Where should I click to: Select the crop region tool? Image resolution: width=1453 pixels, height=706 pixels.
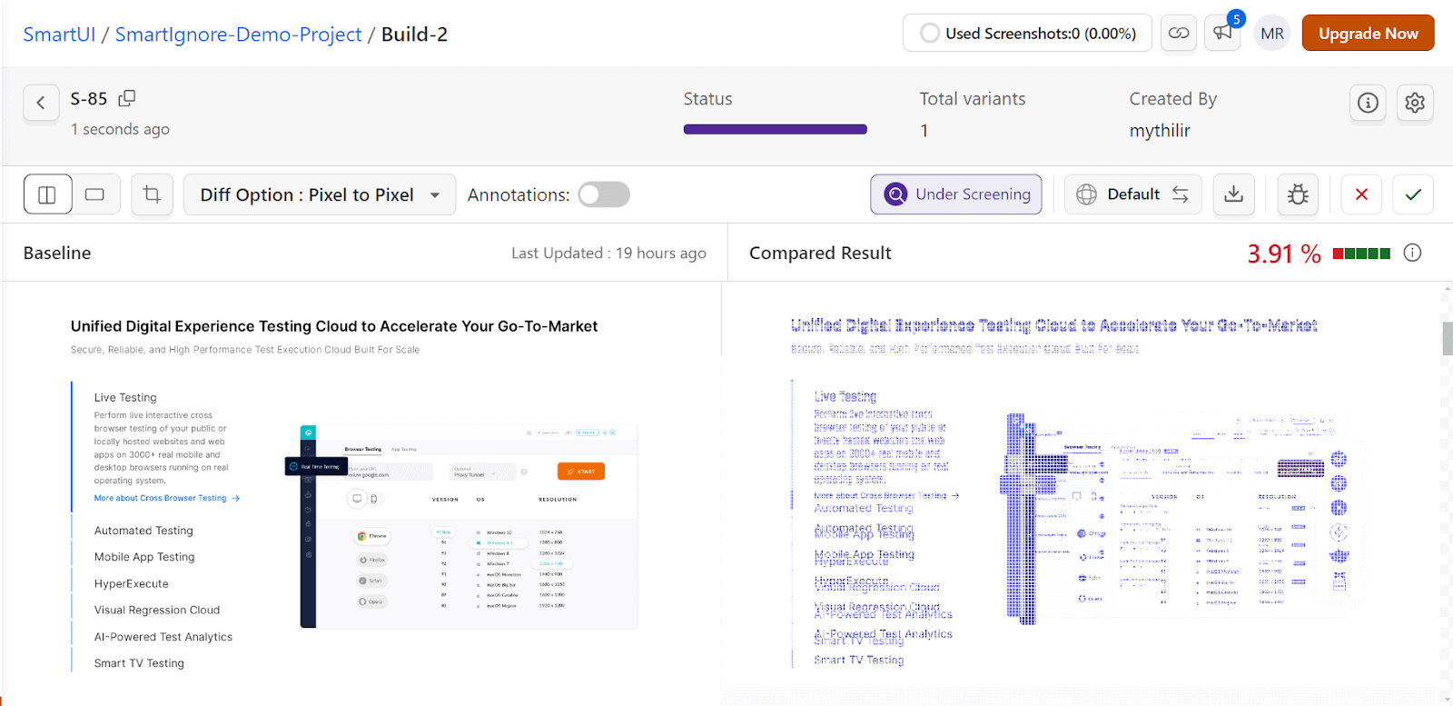point(152,194)
